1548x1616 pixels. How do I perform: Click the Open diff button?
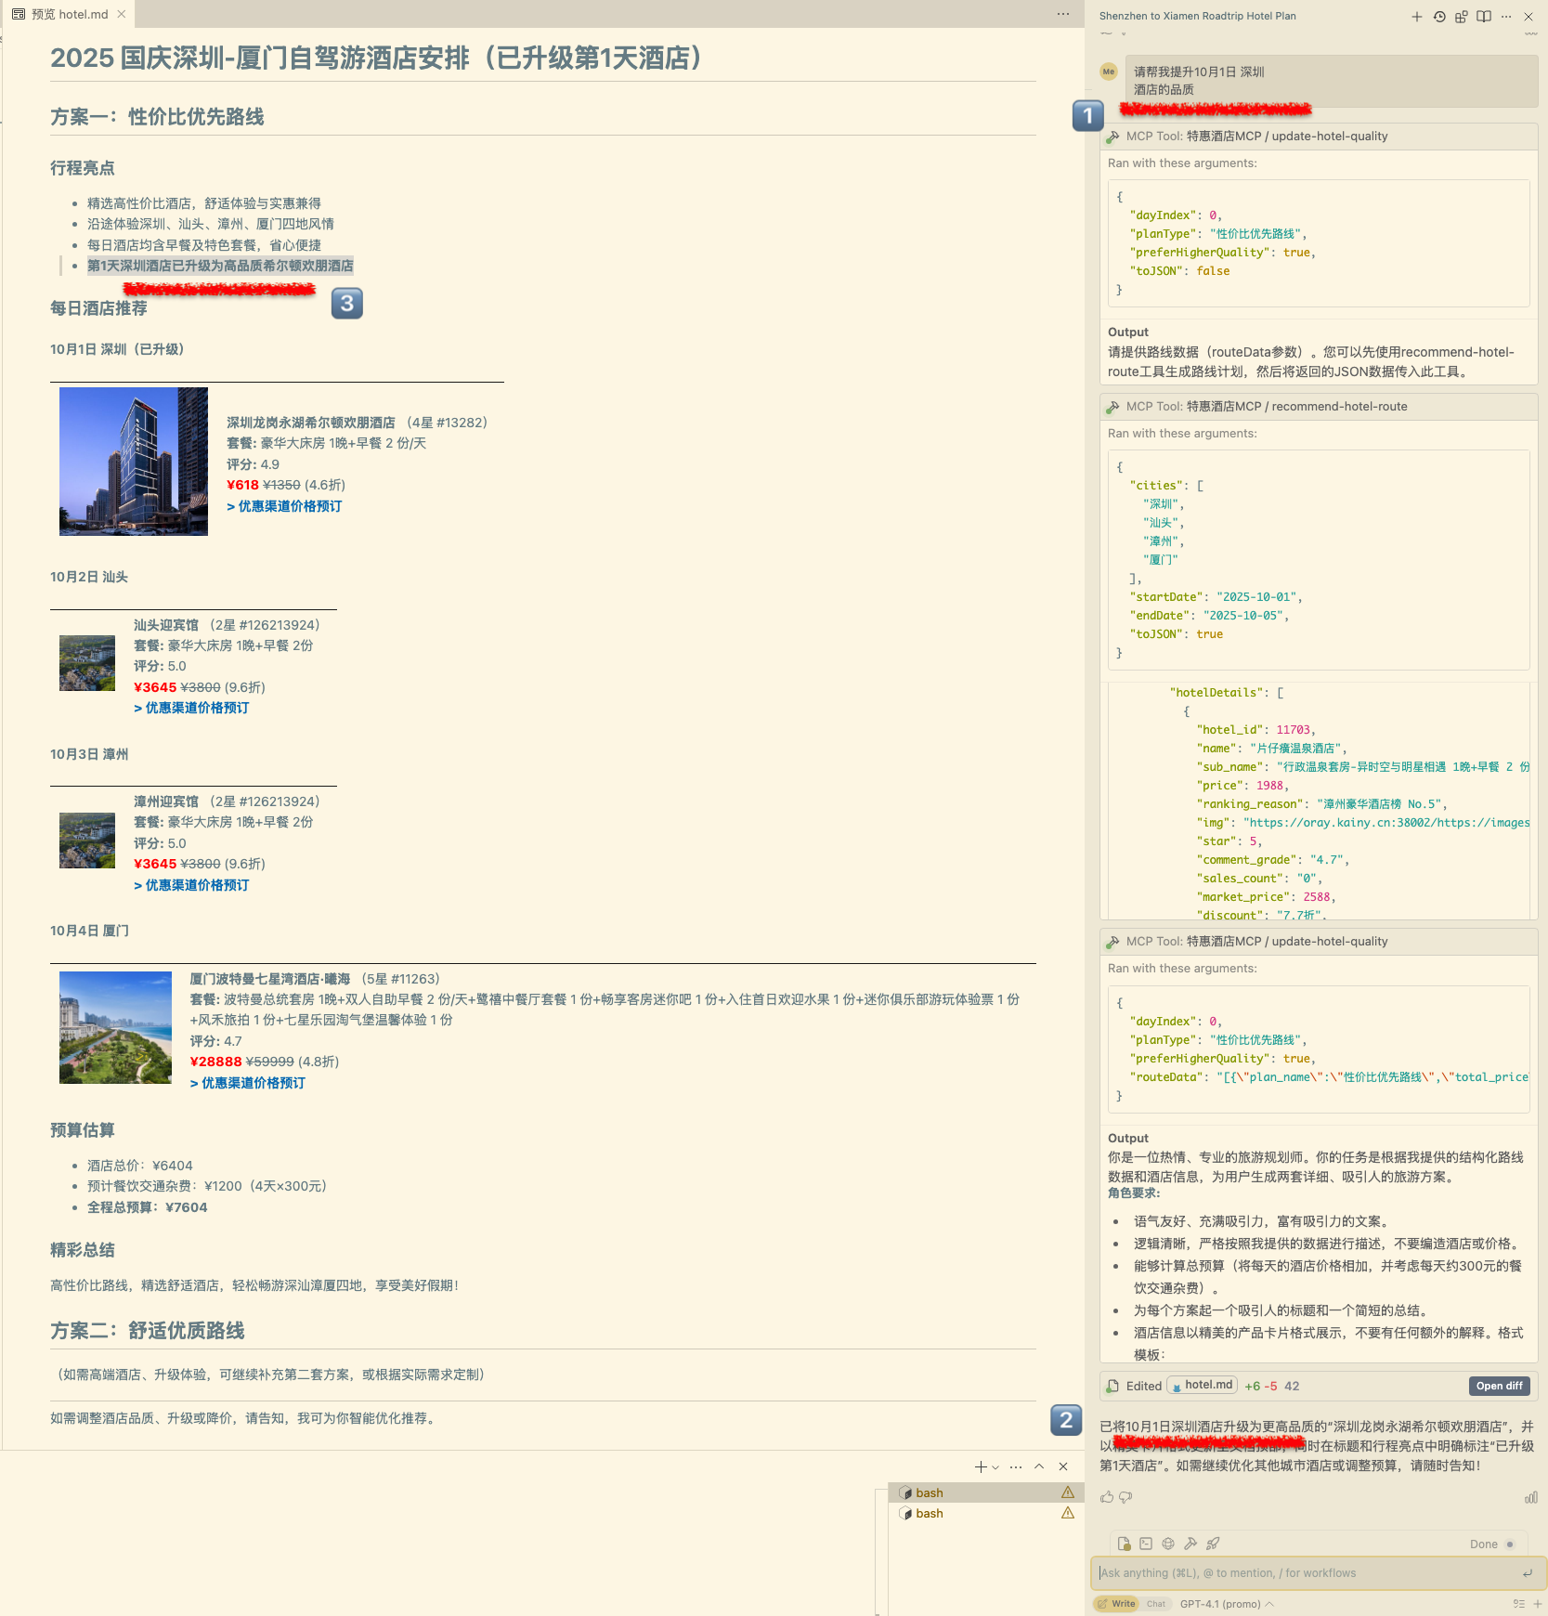1499,1386
